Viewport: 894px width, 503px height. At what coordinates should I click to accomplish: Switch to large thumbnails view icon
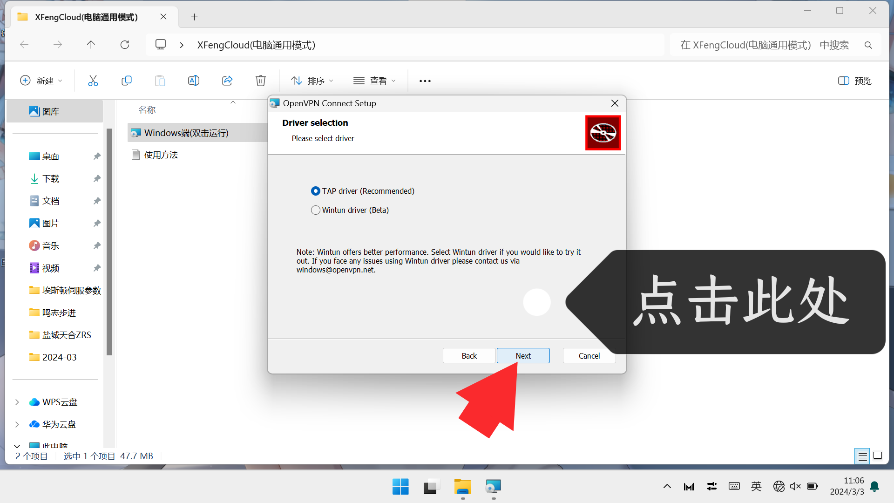878,456
